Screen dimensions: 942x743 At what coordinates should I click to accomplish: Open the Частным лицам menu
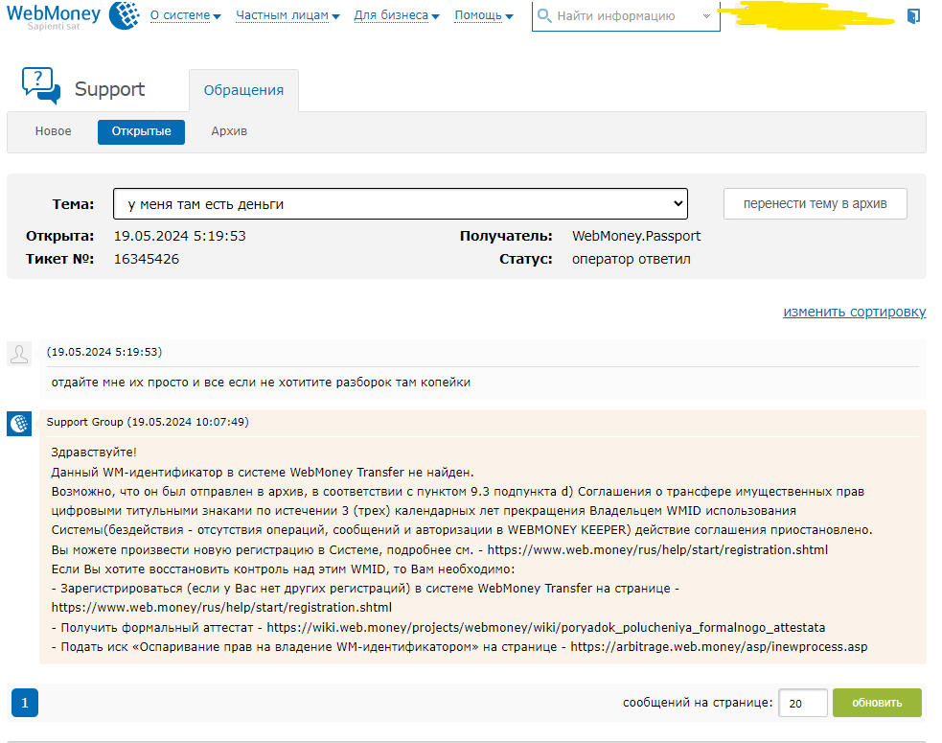[x=287, y=16]
